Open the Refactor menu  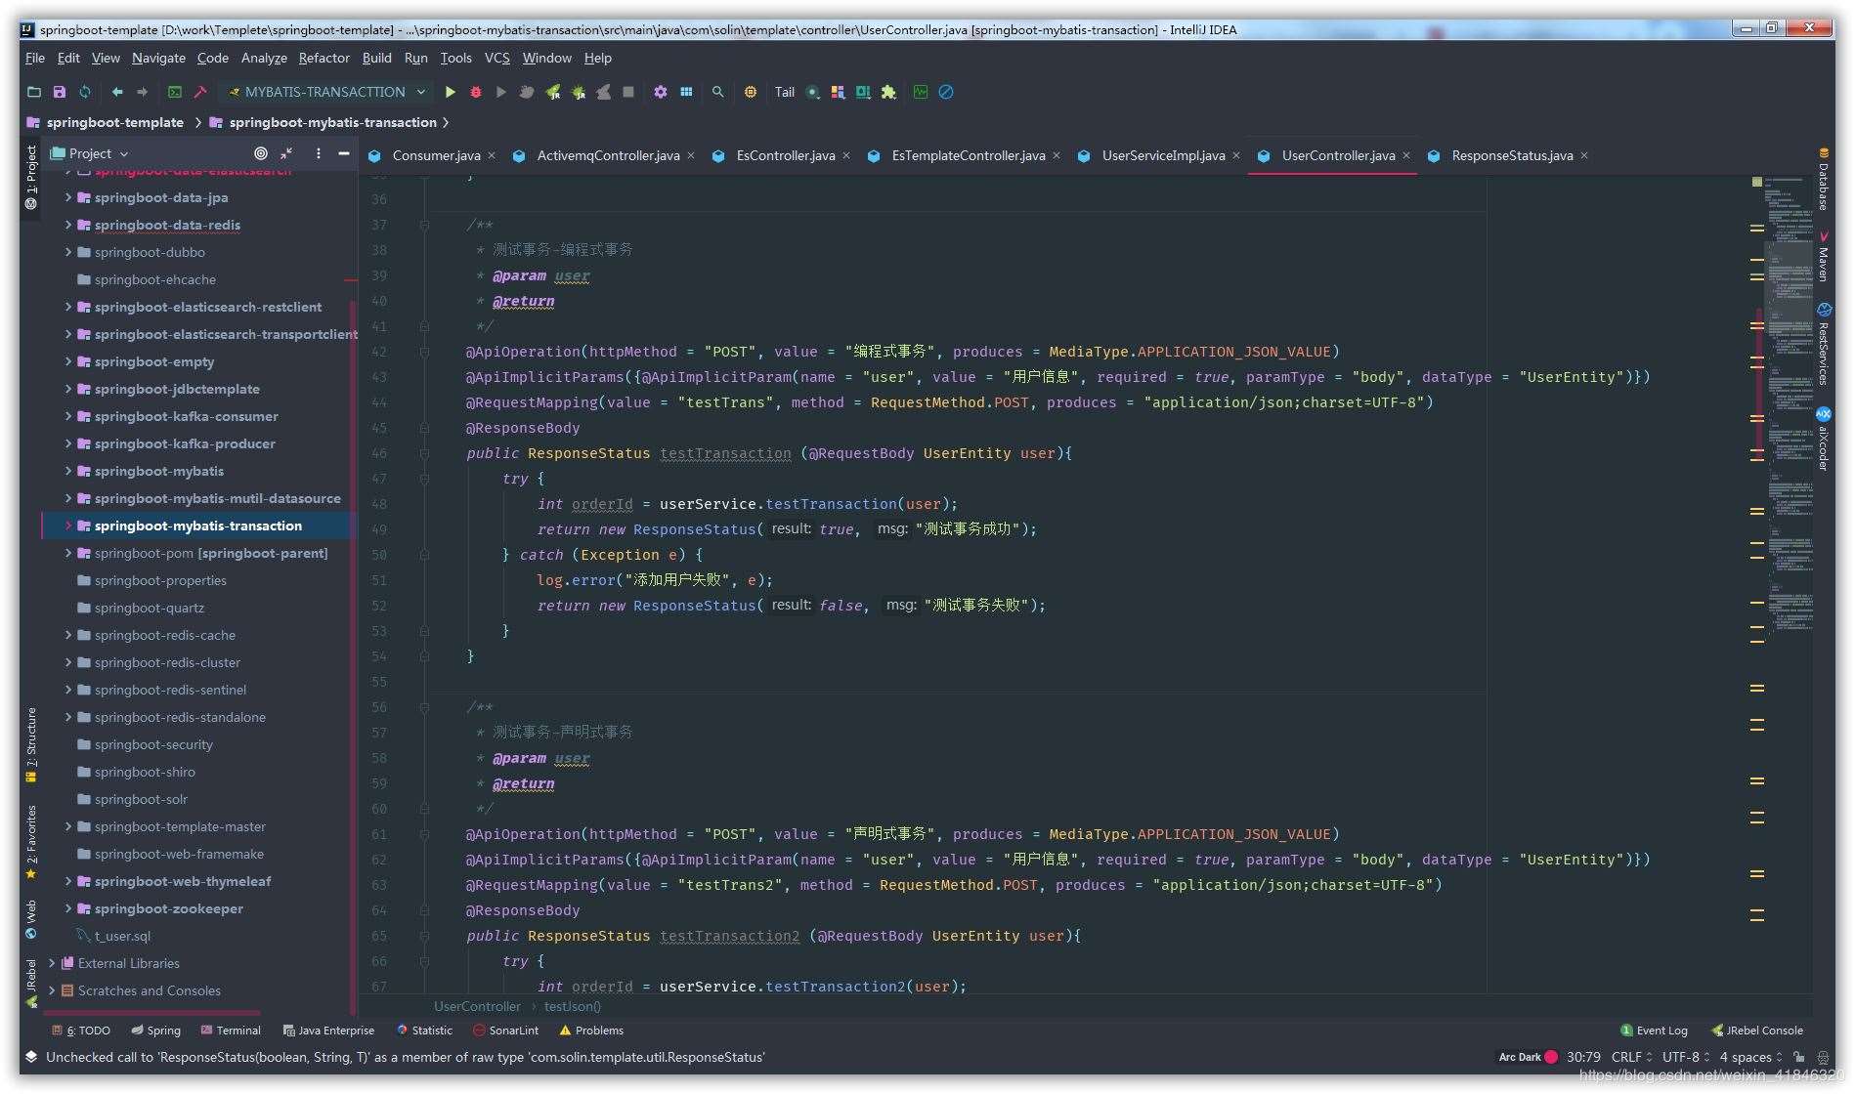(324, 58)
